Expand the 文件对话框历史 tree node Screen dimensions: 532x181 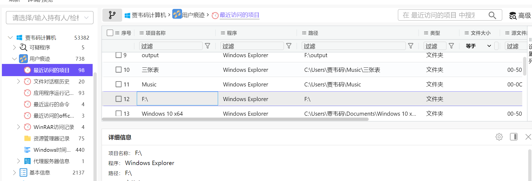click(x=18, y=81)
